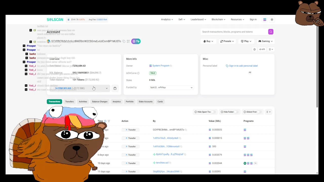Open the System Program owner link
The width and height of the screenshot is (324, 182).
pos(161,66)
